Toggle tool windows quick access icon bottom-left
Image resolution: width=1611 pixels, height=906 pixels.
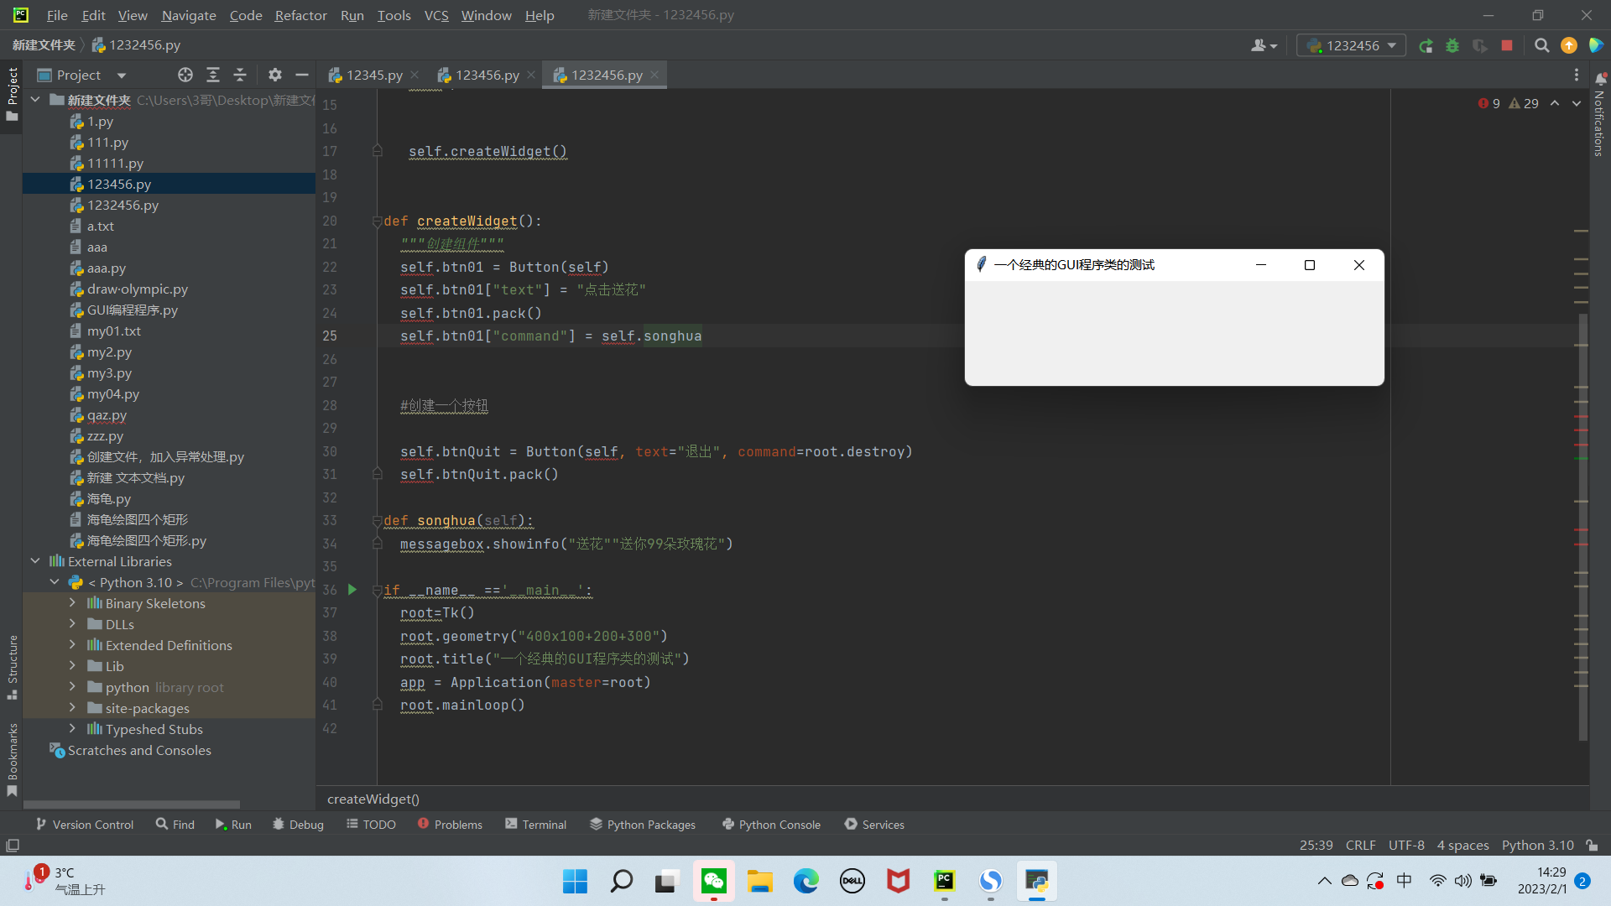[x=13, y=846]
